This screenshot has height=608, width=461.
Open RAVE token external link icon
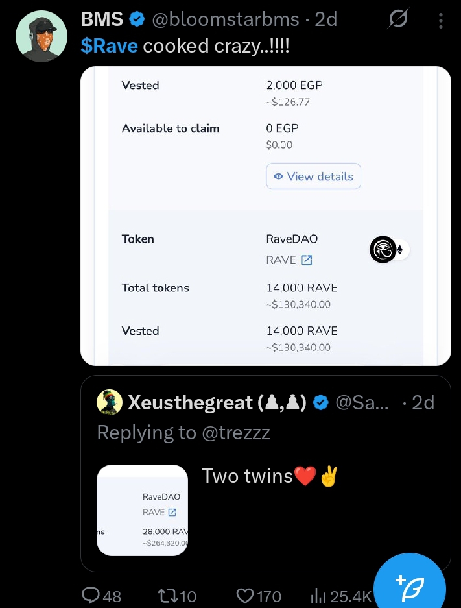[x=307, y=260]
